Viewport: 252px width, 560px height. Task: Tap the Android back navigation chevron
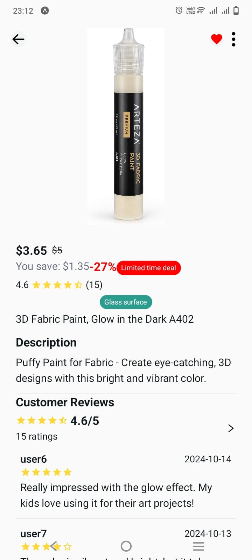point(54,546)
